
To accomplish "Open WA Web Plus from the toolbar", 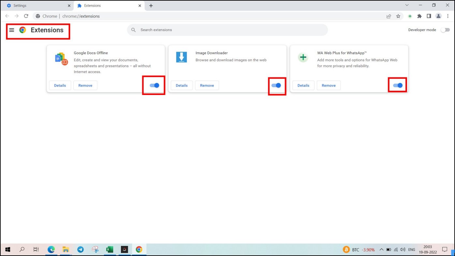I will click(x=410, y=16).
